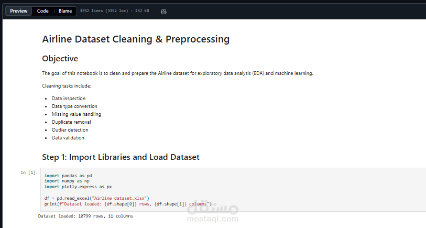
Task: Click the file info '3352 lines (3352 loc) · 232 KB'
Action: [x=114, y=11]
